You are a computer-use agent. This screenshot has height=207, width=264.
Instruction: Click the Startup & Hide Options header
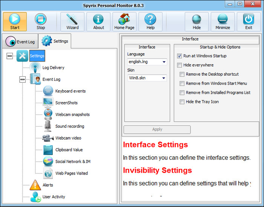(x=220, y=47)
